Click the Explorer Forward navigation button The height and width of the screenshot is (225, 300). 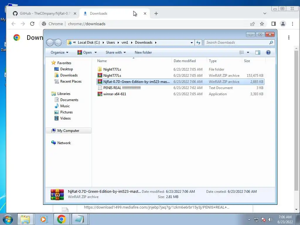click(x=58, y=42)
